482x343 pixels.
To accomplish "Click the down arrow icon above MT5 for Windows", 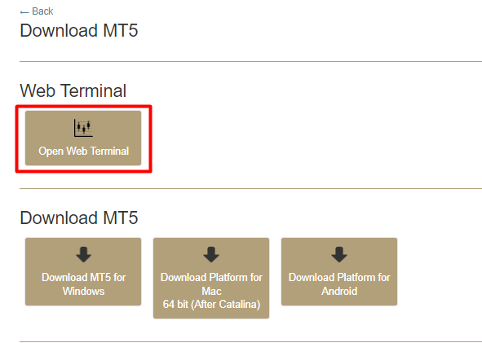I will (83, 254).
